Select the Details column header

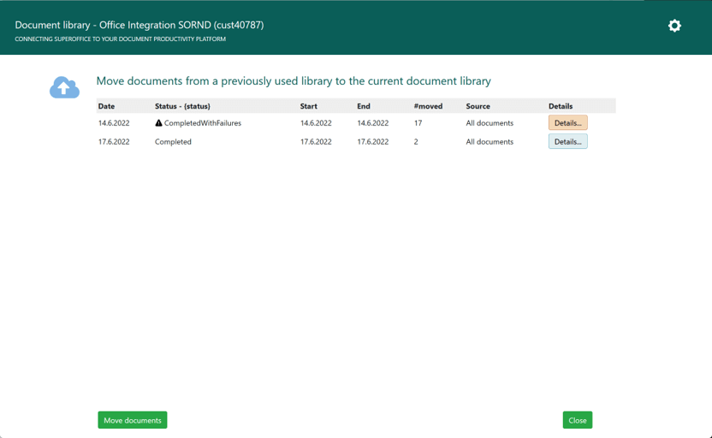pos(561,106)
